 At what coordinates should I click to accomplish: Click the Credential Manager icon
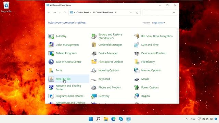94,45
